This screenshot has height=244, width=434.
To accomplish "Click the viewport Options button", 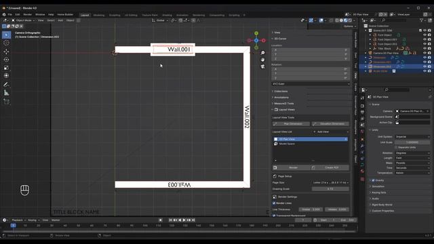I will pos(350,26).
